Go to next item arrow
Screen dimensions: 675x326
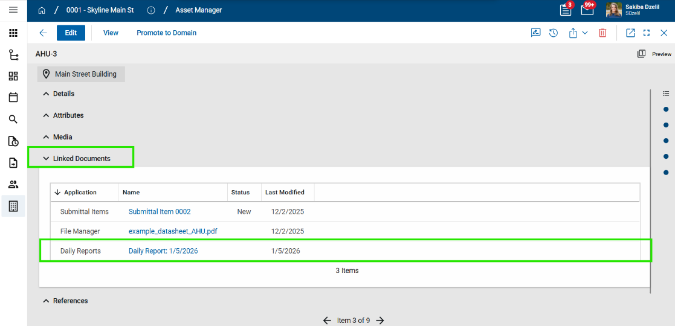click(x=380, y=321)
